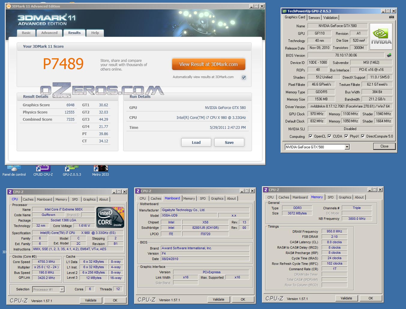Viewport: 406px width, 309px height.
Task: Click the GPU-Z Name field GeForce GTX 580
Action: (338, 26)
